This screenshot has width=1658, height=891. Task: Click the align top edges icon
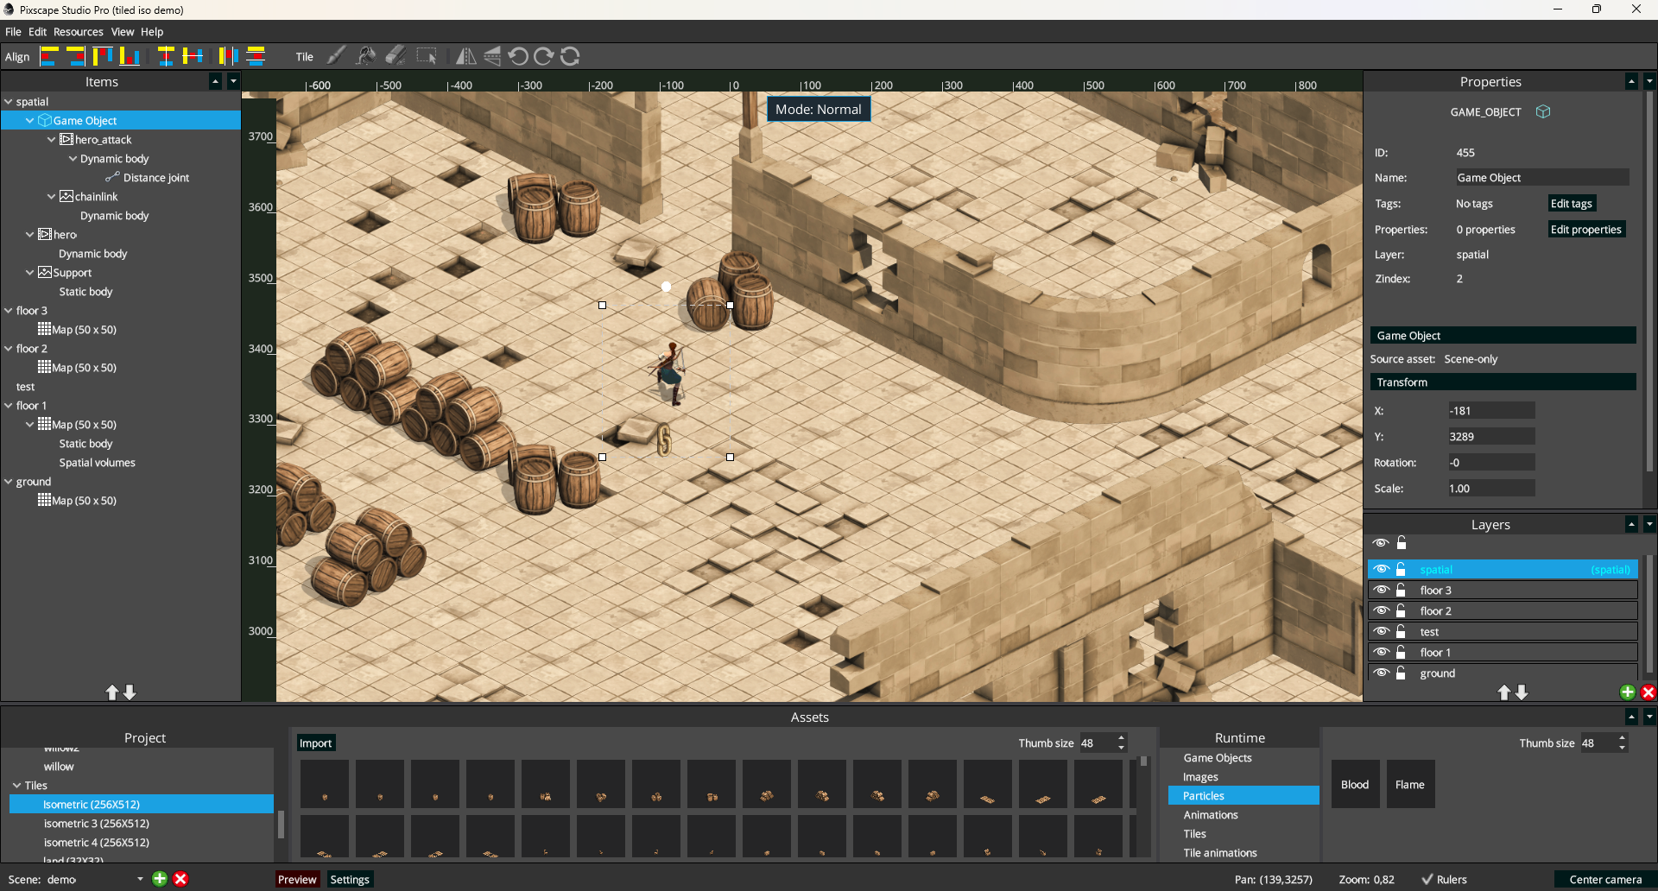(103, 56)
